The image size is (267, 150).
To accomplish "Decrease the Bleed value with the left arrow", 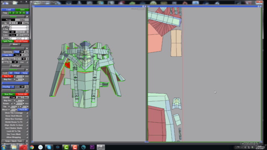I will pyautogui.click(x=9, y=110).
